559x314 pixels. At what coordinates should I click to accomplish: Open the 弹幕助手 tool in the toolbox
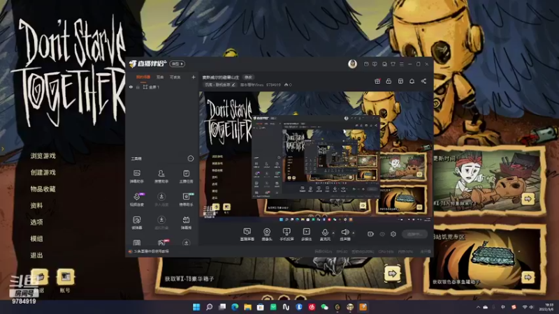[136, 177]
